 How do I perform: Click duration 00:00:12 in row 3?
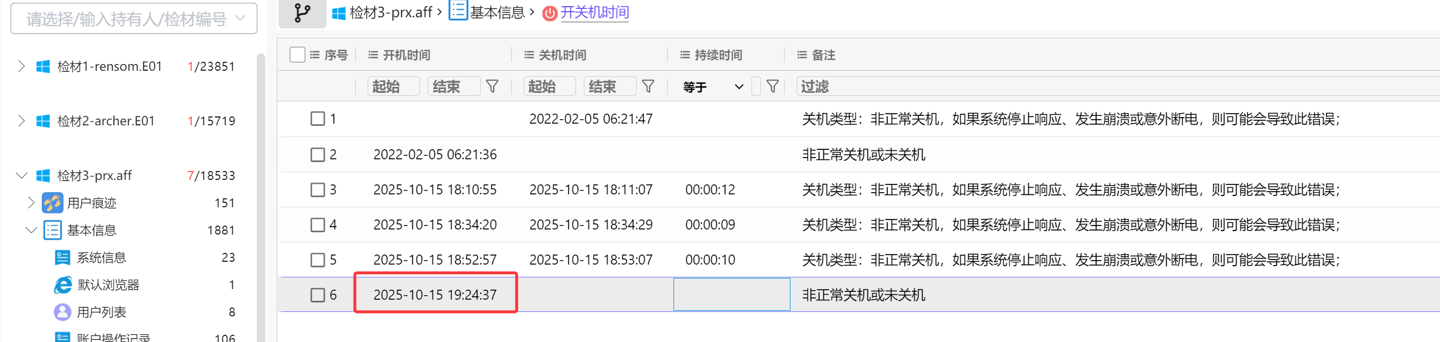[710, 190]
